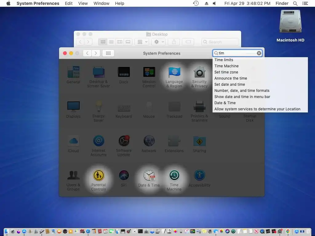Go forward in System Preferences
Screen dimensions: 315x236
96,53
